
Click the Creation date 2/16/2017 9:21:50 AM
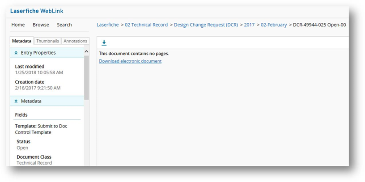point(38,88)
